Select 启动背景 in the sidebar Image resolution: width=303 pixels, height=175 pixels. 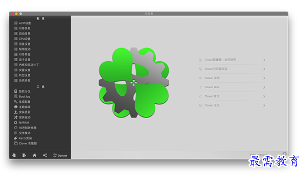pyautogui.click(x=22, y=33)
